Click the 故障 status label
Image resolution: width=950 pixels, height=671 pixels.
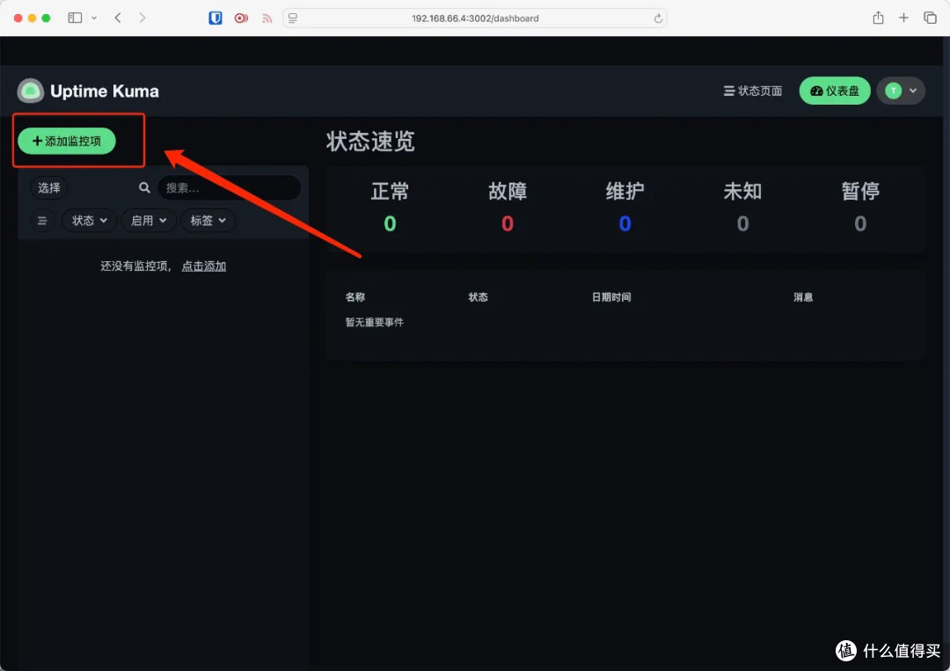508,192
